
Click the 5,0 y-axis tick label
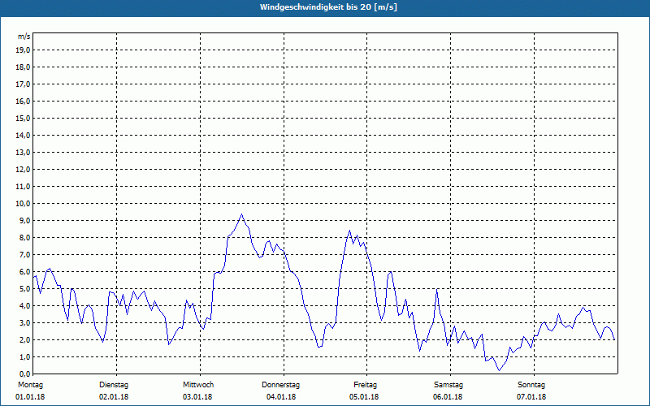click(x=25, y=288)
